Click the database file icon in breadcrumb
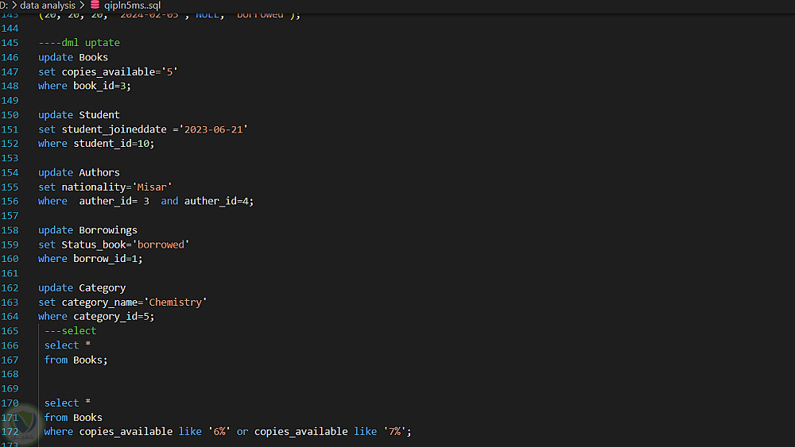The height and width of the screenshot is (447, 795). click(95, 5)
